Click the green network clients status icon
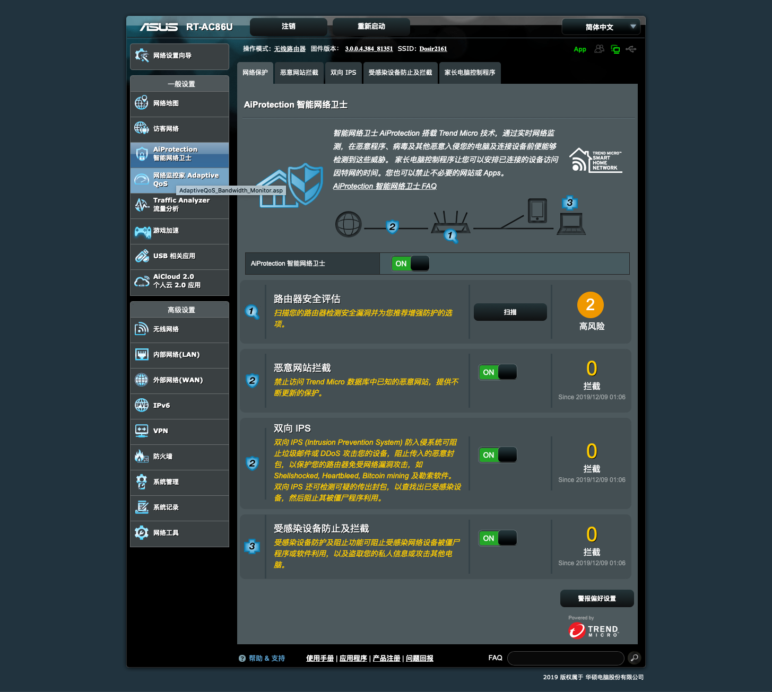772x692 pixels. pos(615,49)
